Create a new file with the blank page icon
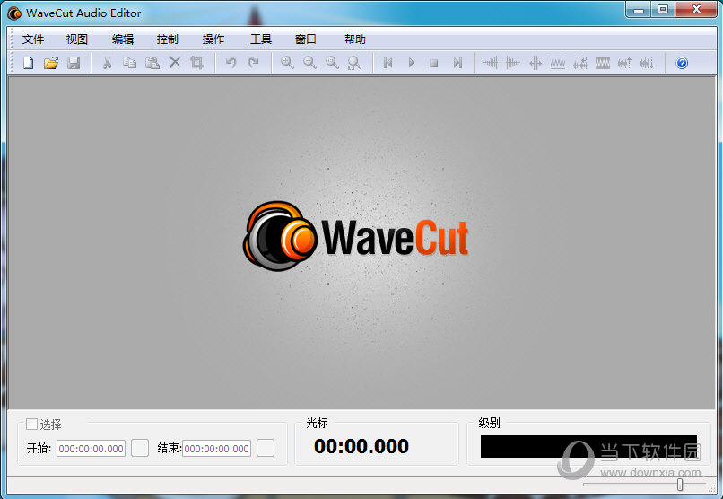Viewport: 723px width, 499px height. pos(29,63)
